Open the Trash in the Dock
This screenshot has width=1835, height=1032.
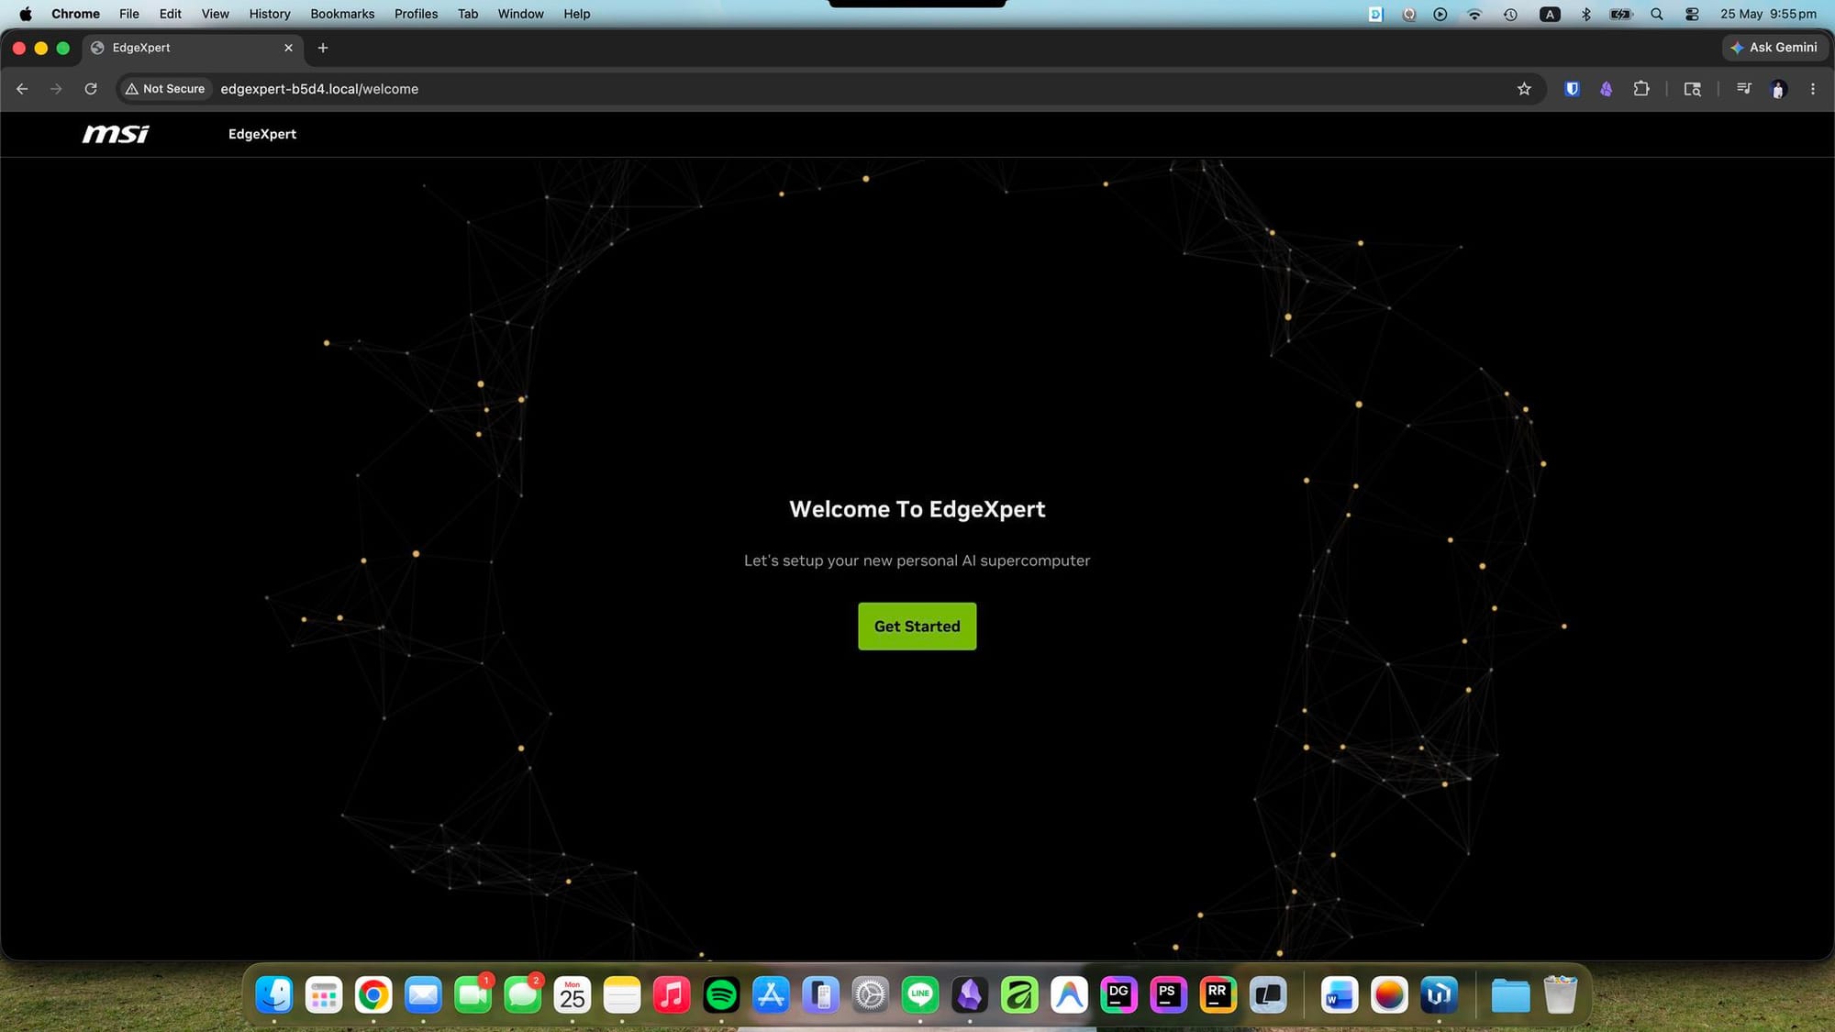(1560, 994)
